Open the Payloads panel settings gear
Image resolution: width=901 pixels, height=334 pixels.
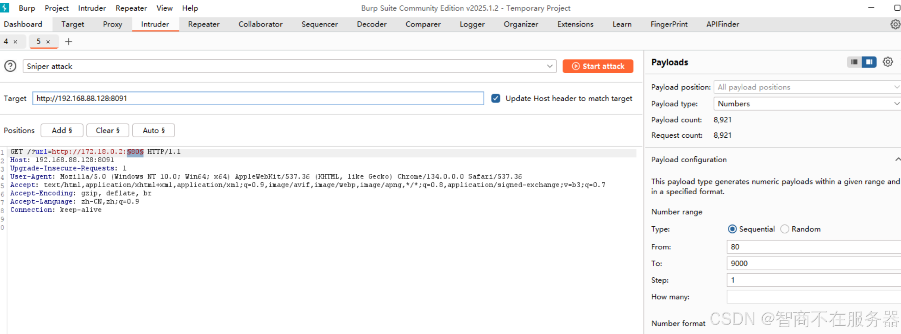[x=888, y=62]
